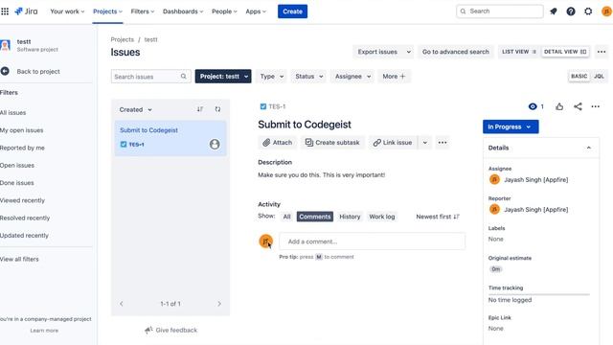The image size is (613, 345).
Task: Toggle Newest first comment ordering
Action: tap(438, 217)
